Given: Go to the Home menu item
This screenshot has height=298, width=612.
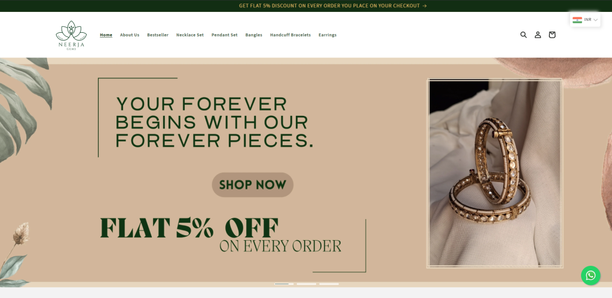Looking at the screenshot, I should tap(106, 35).
